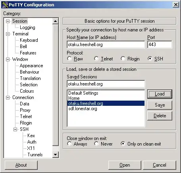Collapse the Terminal tree node

point(8,34)
